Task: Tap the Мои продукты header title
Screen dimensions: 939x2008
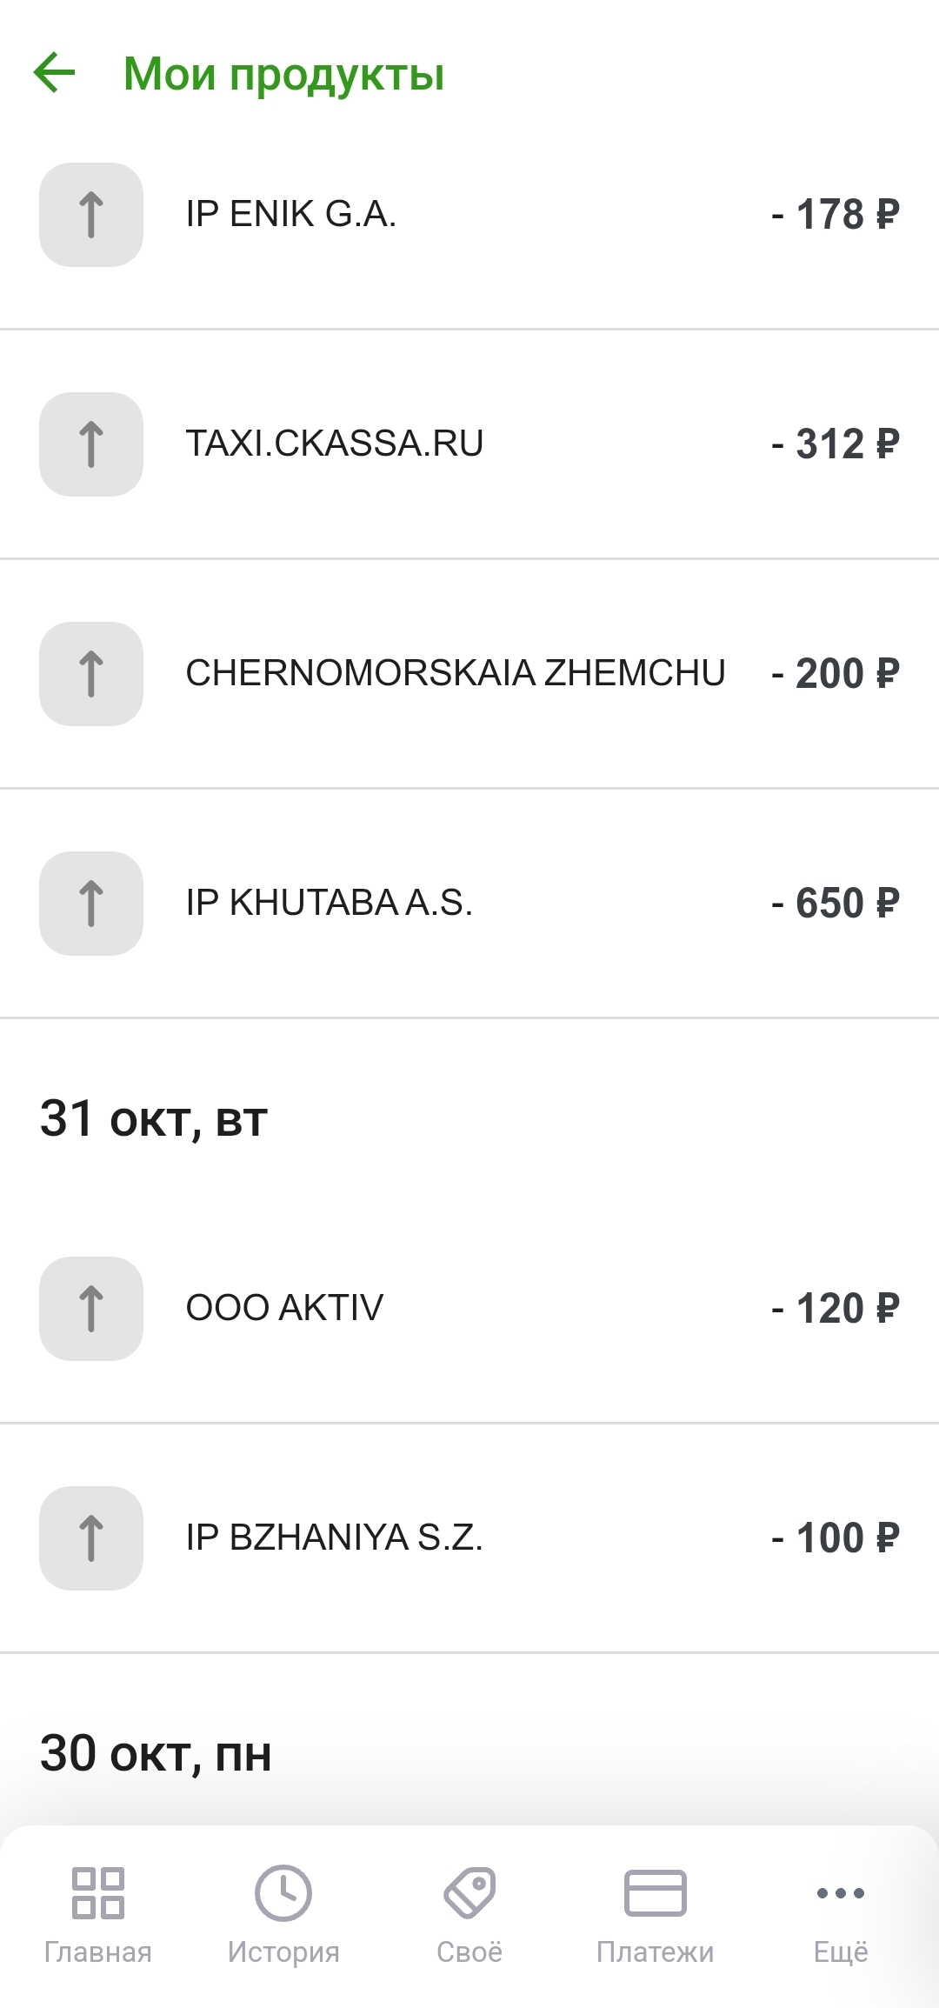Action: 284,74
